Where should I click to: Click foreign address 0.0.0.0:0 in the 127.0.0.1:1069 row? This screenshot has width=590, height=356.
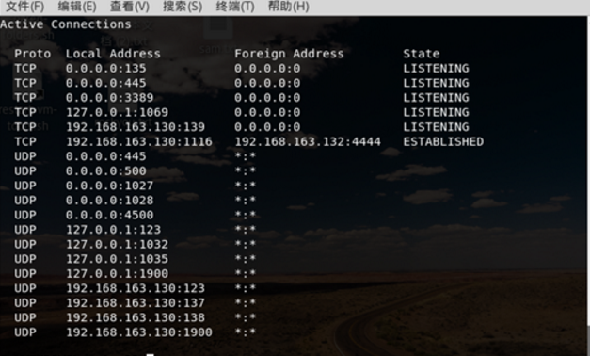tap(267, 113)
